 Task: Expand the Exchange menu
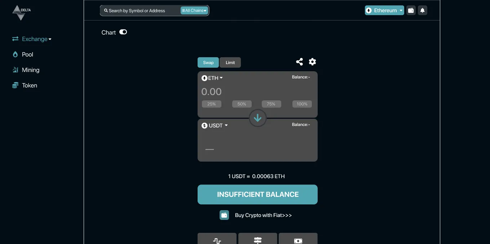[36, 39]
